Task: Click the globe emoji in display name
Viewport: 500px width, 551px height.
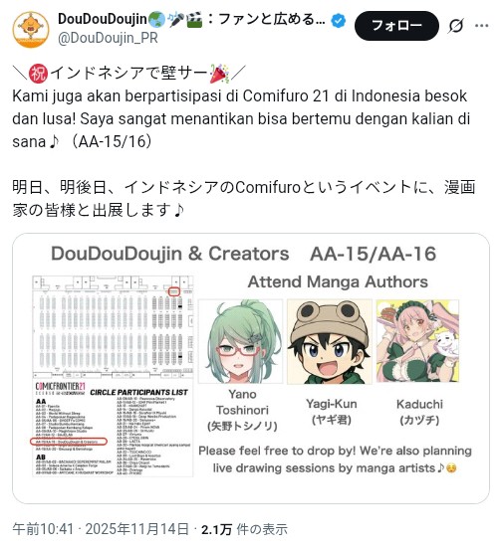Action: tap(157, 20)
